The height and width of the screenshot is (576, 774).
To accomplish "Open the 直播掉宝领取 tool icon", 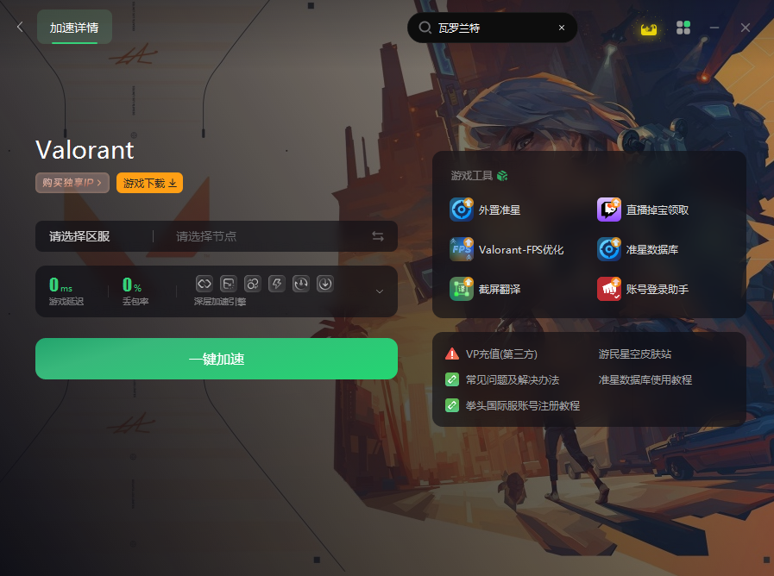I will pyautogui.click(x=609, y=210).
